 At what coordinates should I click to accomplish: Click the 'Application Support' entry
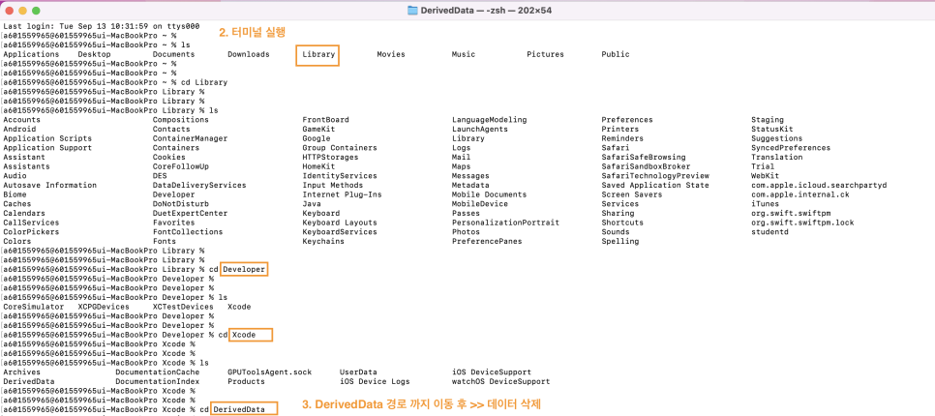[47, 148]
